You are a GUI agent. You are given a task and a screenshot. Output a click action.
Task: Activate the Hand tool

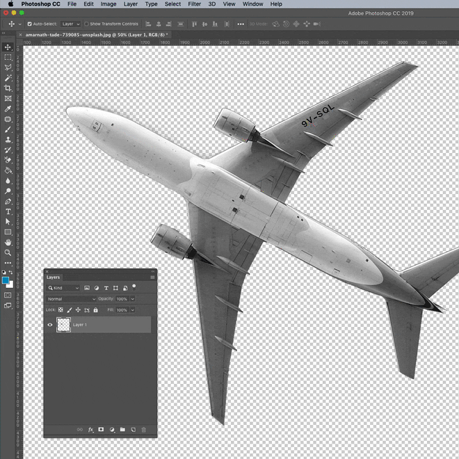[x=8, y=242]
